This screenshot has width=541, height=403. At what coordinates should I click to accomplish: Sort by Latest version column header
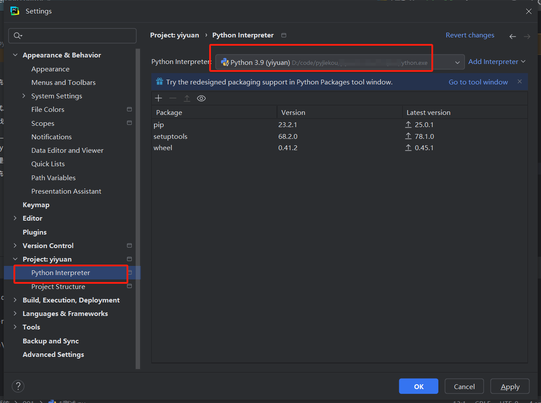click(x=465, y=112)
